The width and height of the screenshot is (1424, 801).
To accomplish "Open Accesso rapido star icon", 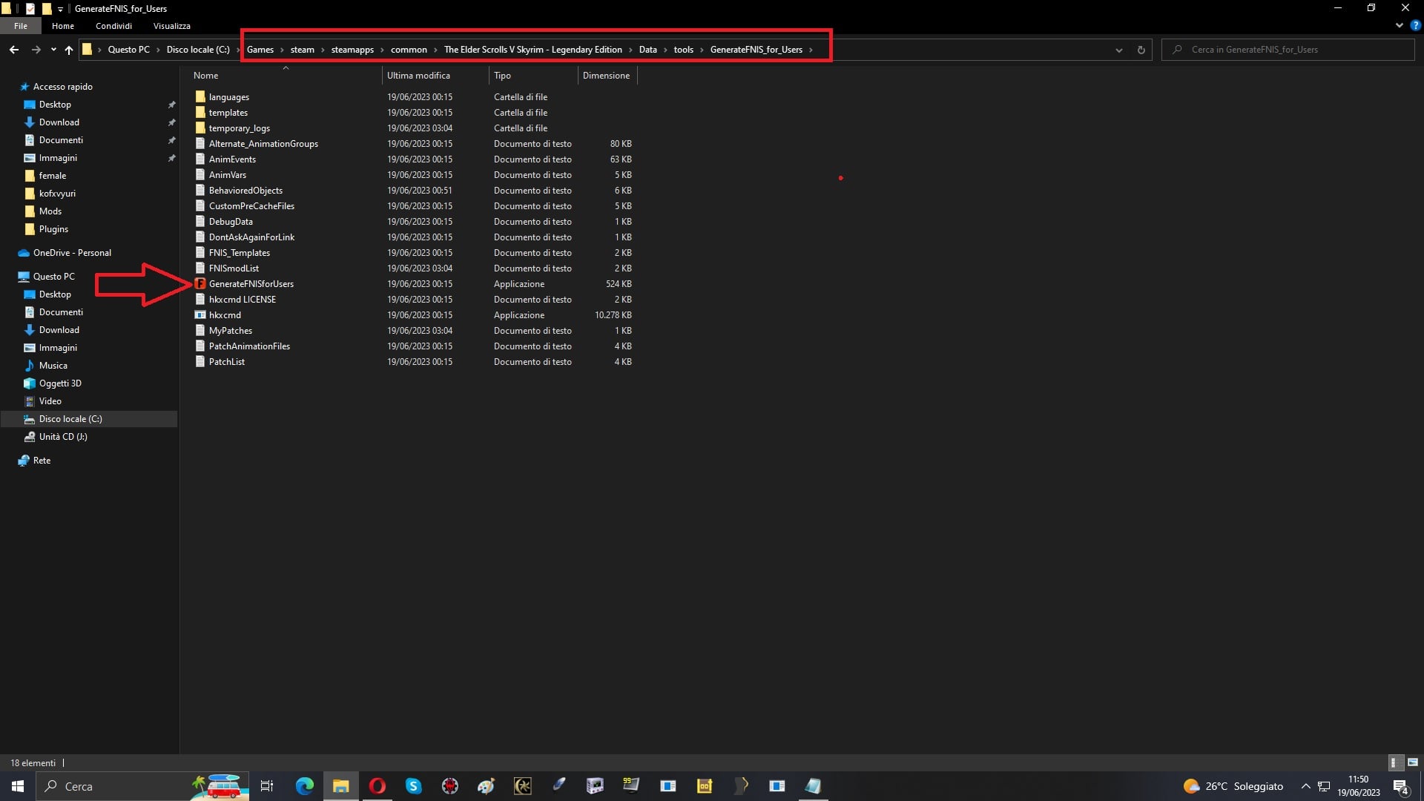I will [x=24, y=87].
